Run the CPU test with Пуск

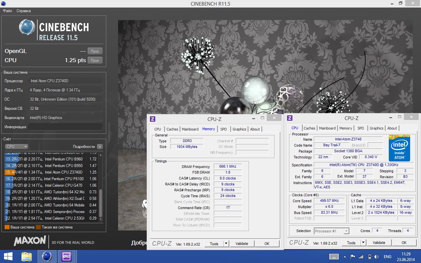point(95,60)
